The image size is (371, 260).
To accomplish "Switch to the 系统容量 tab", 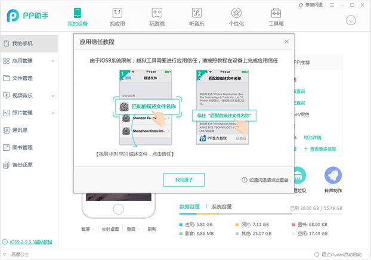I will coord(221,206).
